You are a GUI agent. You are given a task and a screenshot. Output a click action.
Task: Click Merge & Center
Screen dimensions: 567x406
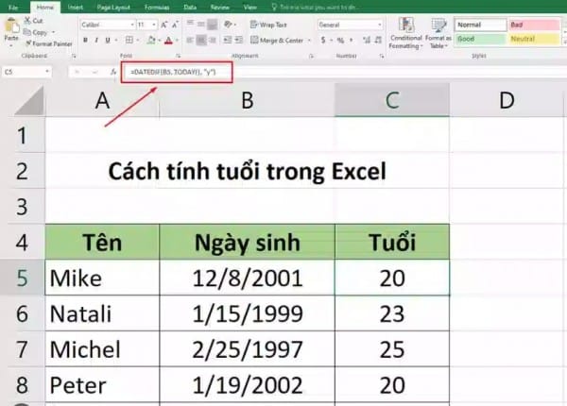pyautogui.click(x=277, y=40)
